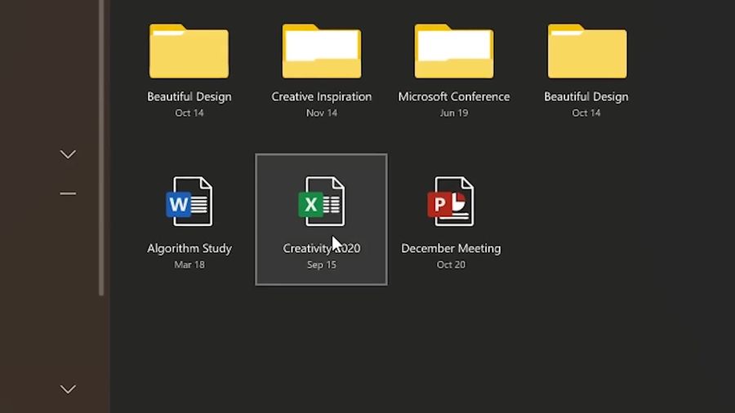Click the Nov 14 date under Creative Inspiration
The width and height of the screenshot is (735, 413).
tap(322, 113)
